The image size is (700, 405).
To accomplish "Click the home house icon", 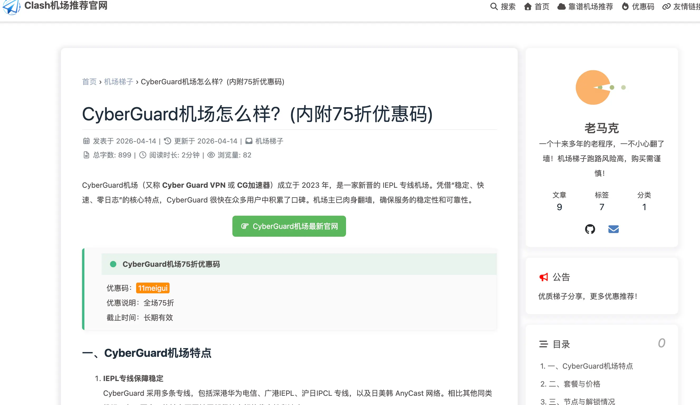I will coord(528,6).
